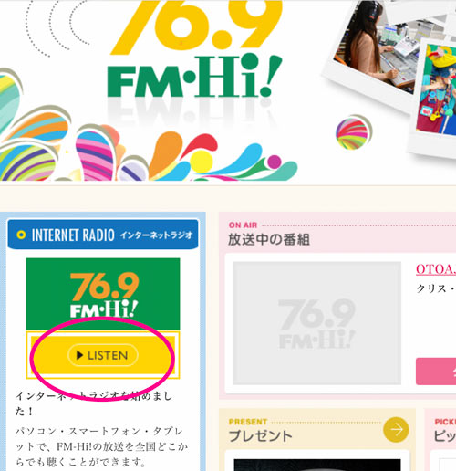
Task: Click the yellow arrow icon beside PRESENT
Action: (396, 430)
